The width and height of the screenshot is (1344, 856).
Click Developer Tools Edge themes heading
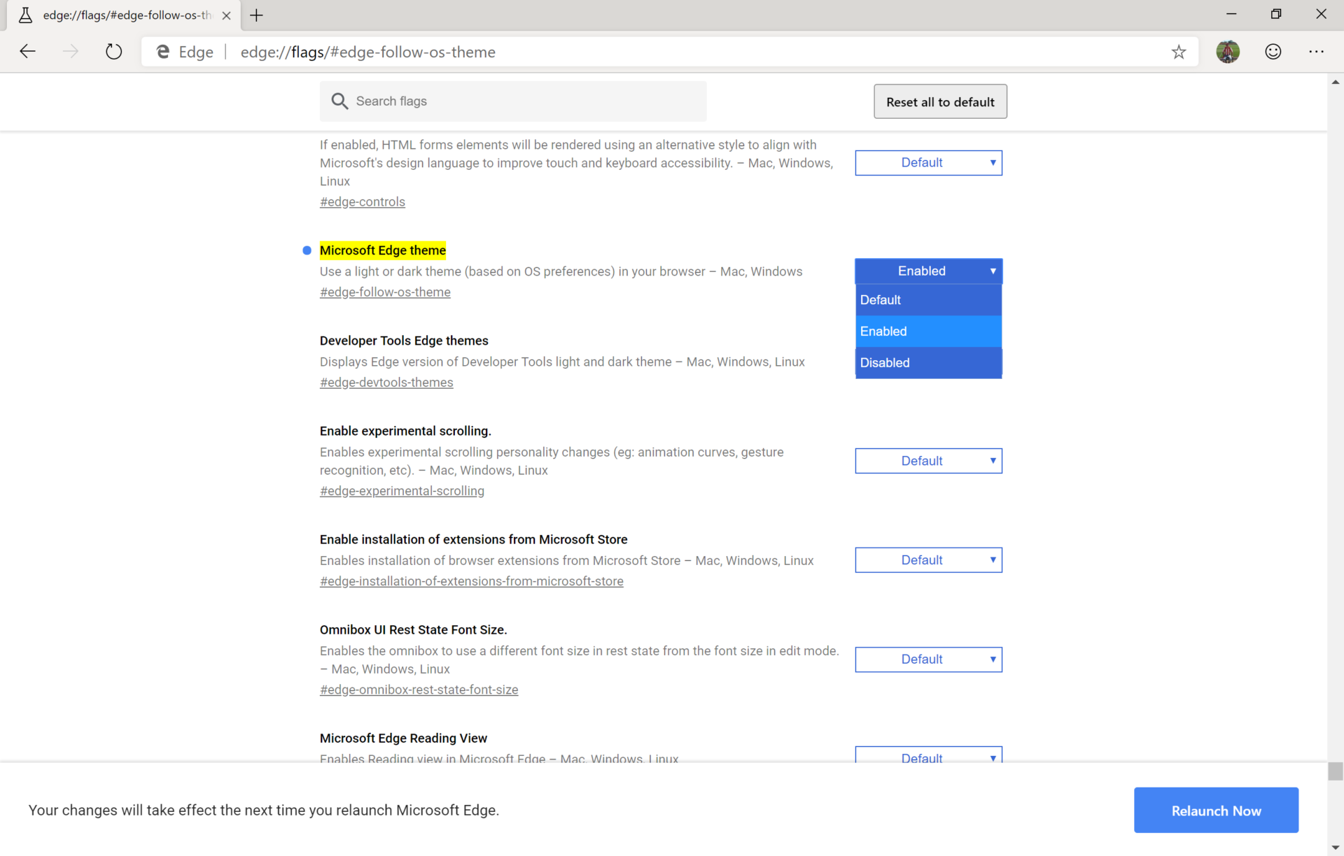404,341
